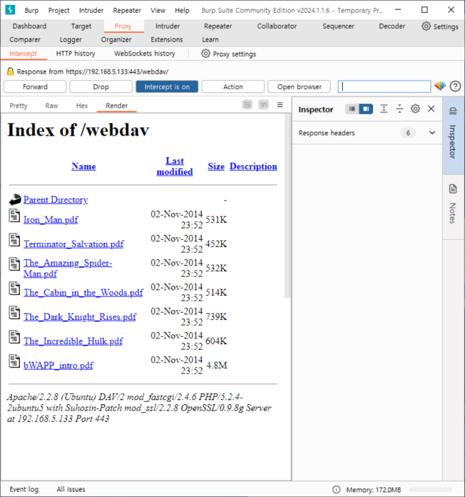Open Proxy settings gear

click(x=206, y=54)
